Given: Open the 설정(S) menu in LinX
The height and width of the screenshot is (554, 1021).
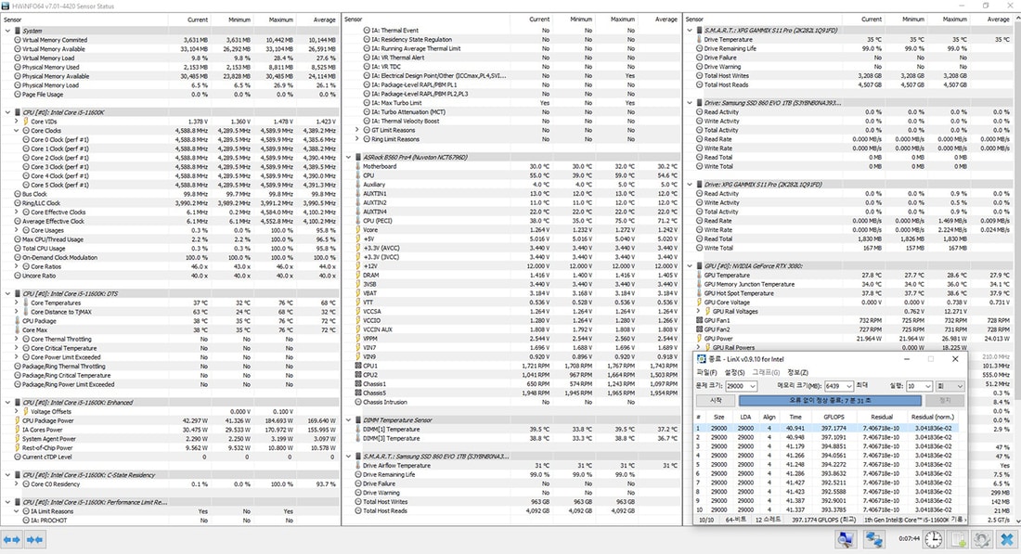Looking at the screenshot, I should pos(734,372).
